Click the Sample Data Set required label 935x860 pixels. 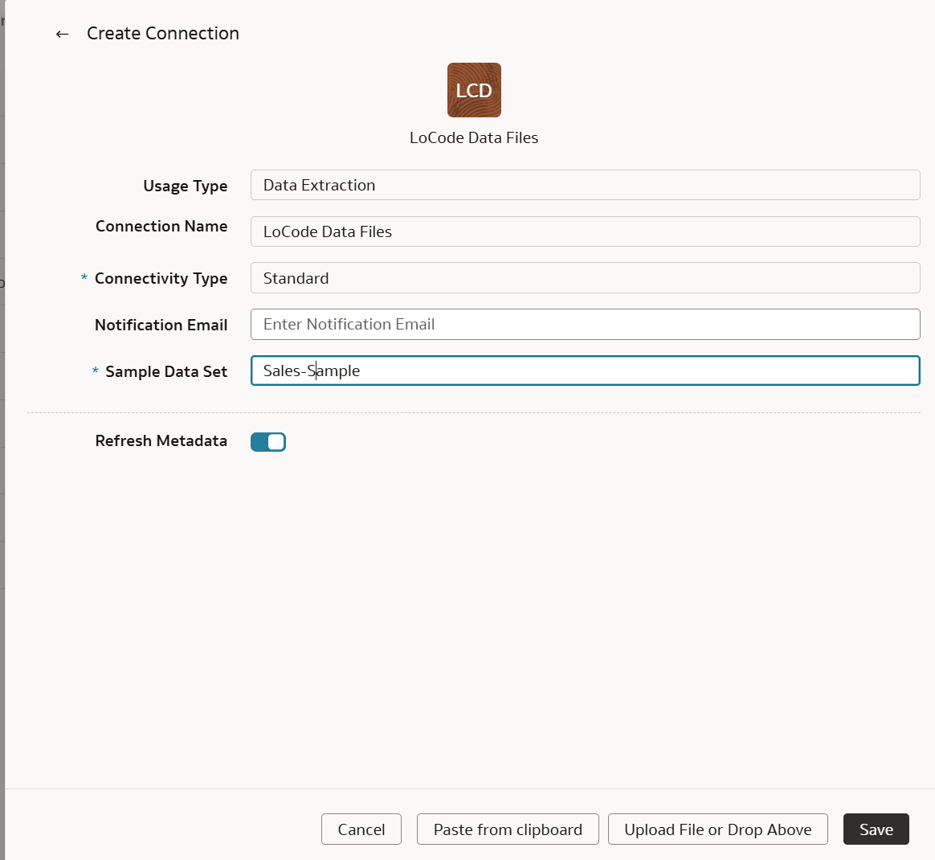coord(159,371)
